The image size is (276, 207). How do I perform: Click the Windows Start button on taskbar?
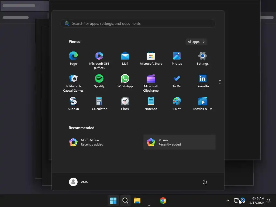113,201
